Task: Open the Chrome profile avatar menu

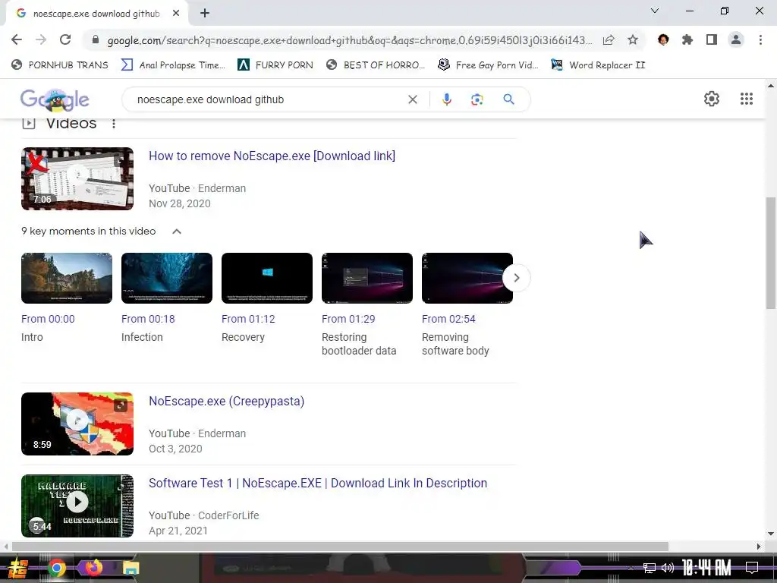Action: point(736,39)
